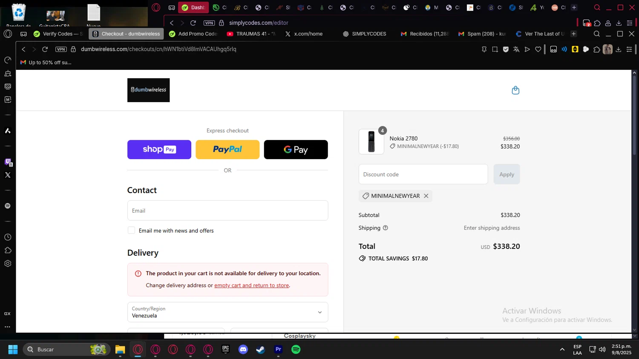The height and width of the screenshot is (359, 639).
Task: Open Spotify in the Opera sidebar
Action: 8,206
